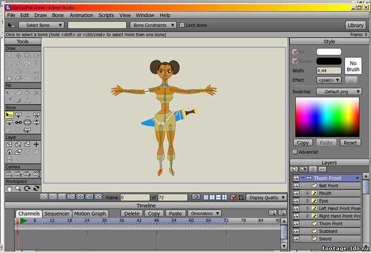Select the Set Origin crosshair tool
The width and height of the screenshot is (371, 253).
(x=36, y=144)
